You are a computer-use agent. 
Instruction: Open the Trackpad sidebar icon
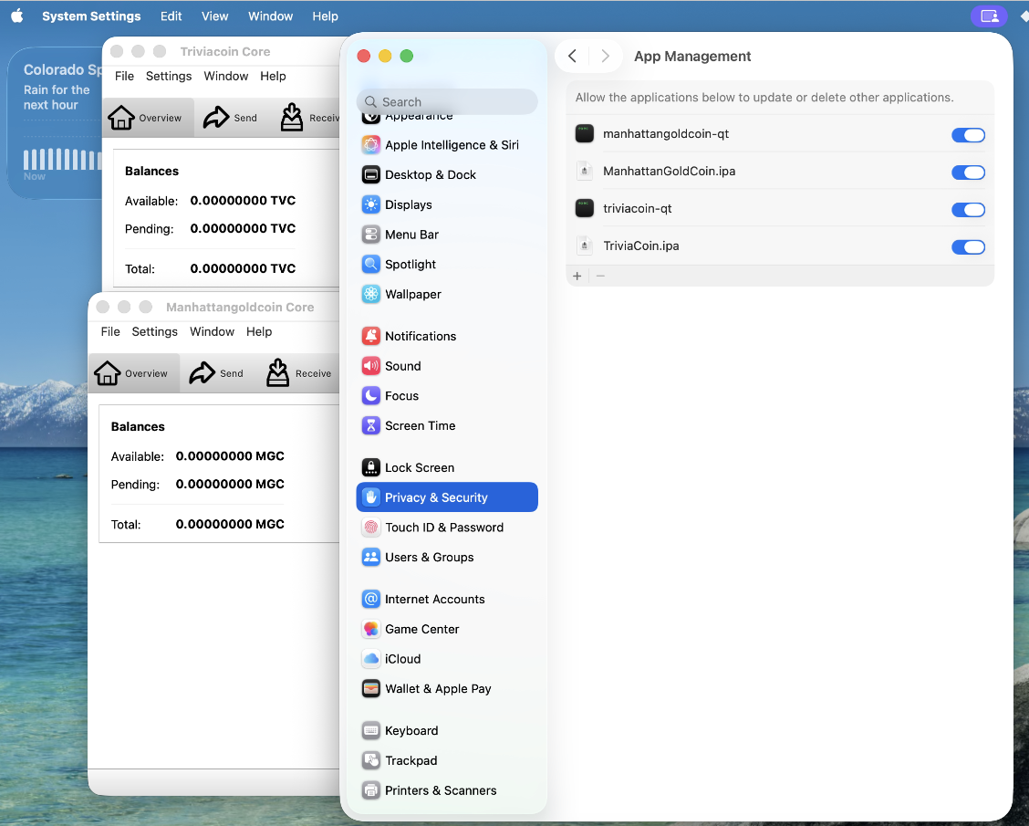[370, 760]
